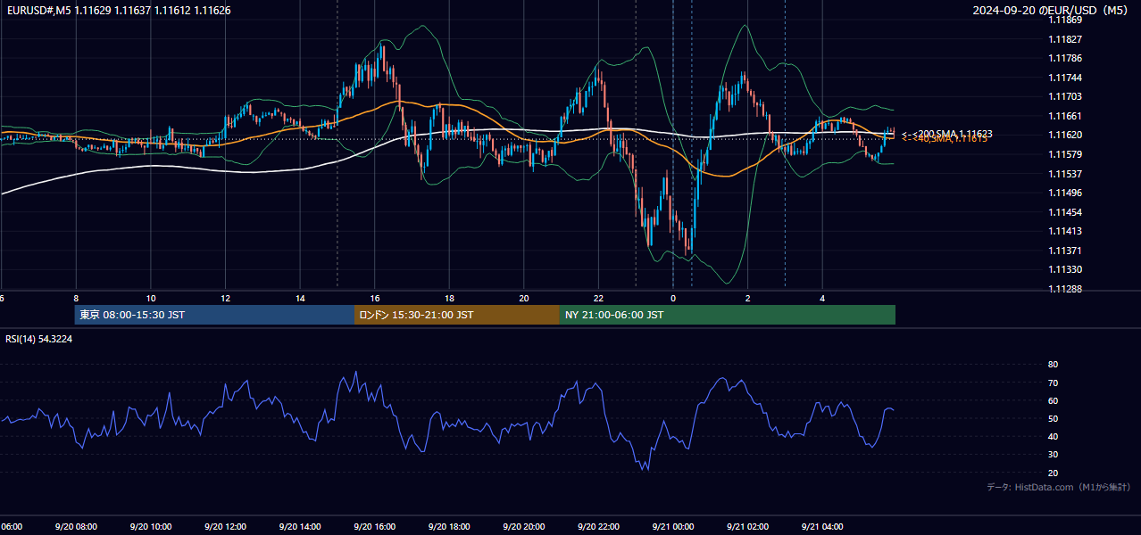The width and height of the screenshot is (1141, 535).
Task: Click RSI scale value 20
Action: (x=1054, y=473)
